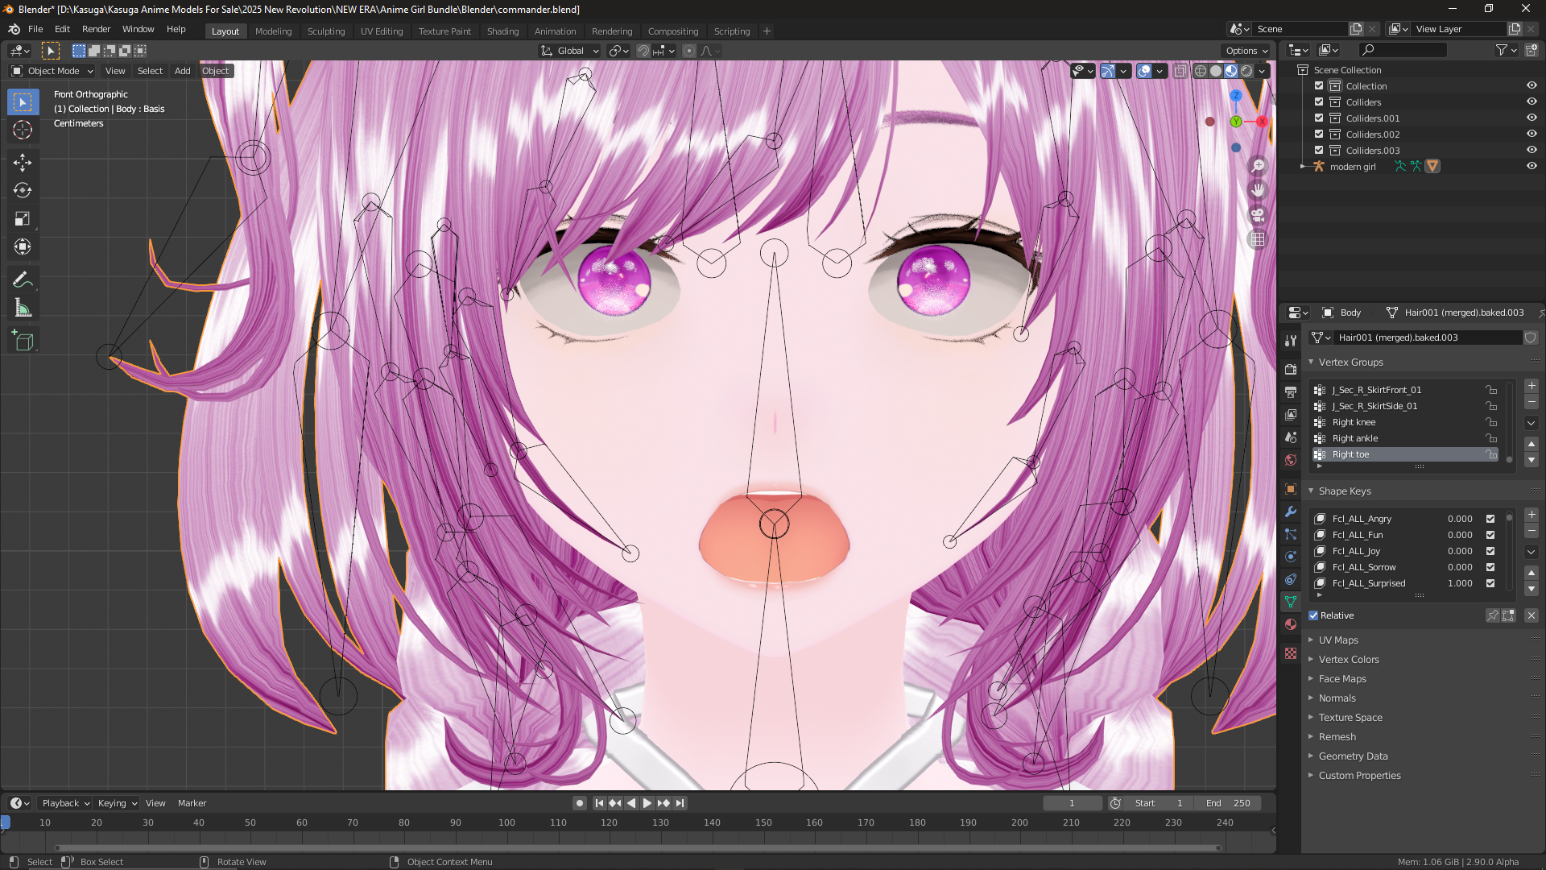
Task: Open the Global transform orientation dropdown
Action: click(570, 51)
